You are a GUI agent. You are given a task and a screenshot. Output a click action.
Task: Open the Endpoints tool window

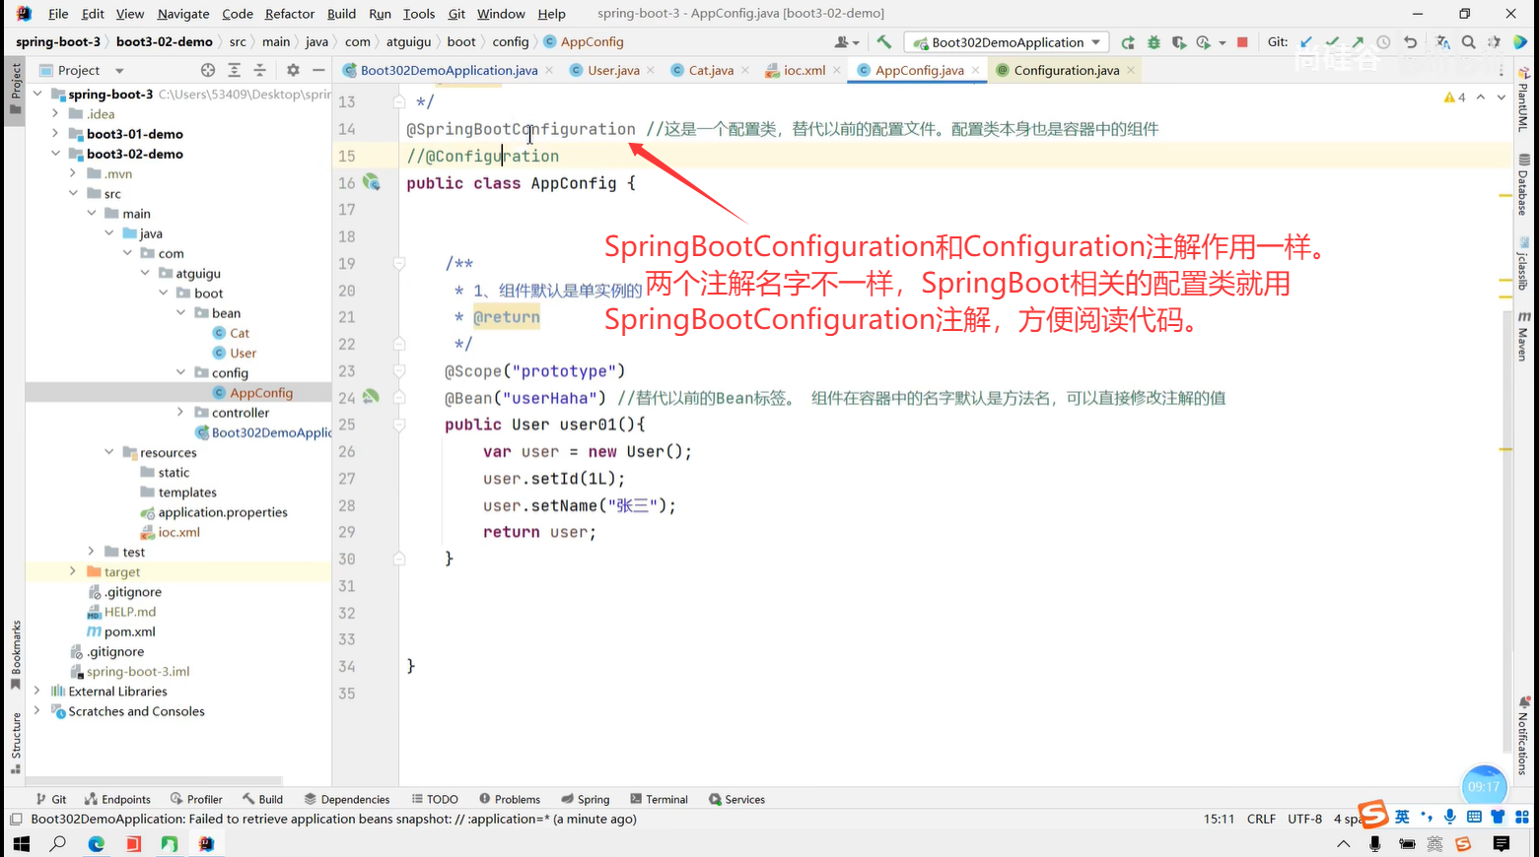click(117, 799)
